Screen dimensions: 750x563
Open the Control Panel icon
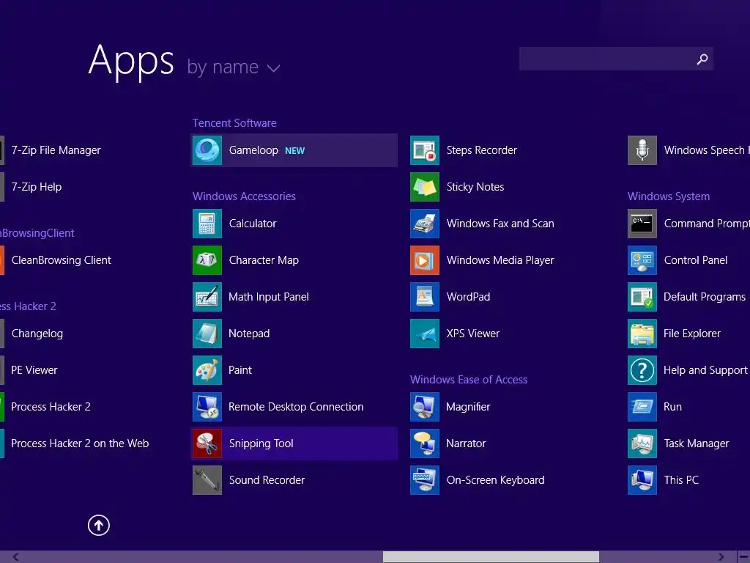coord(642,260)
